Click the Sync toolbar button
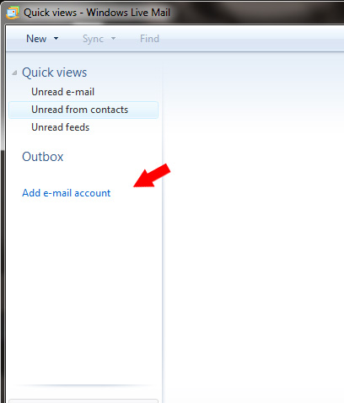 tap(93, 39)
